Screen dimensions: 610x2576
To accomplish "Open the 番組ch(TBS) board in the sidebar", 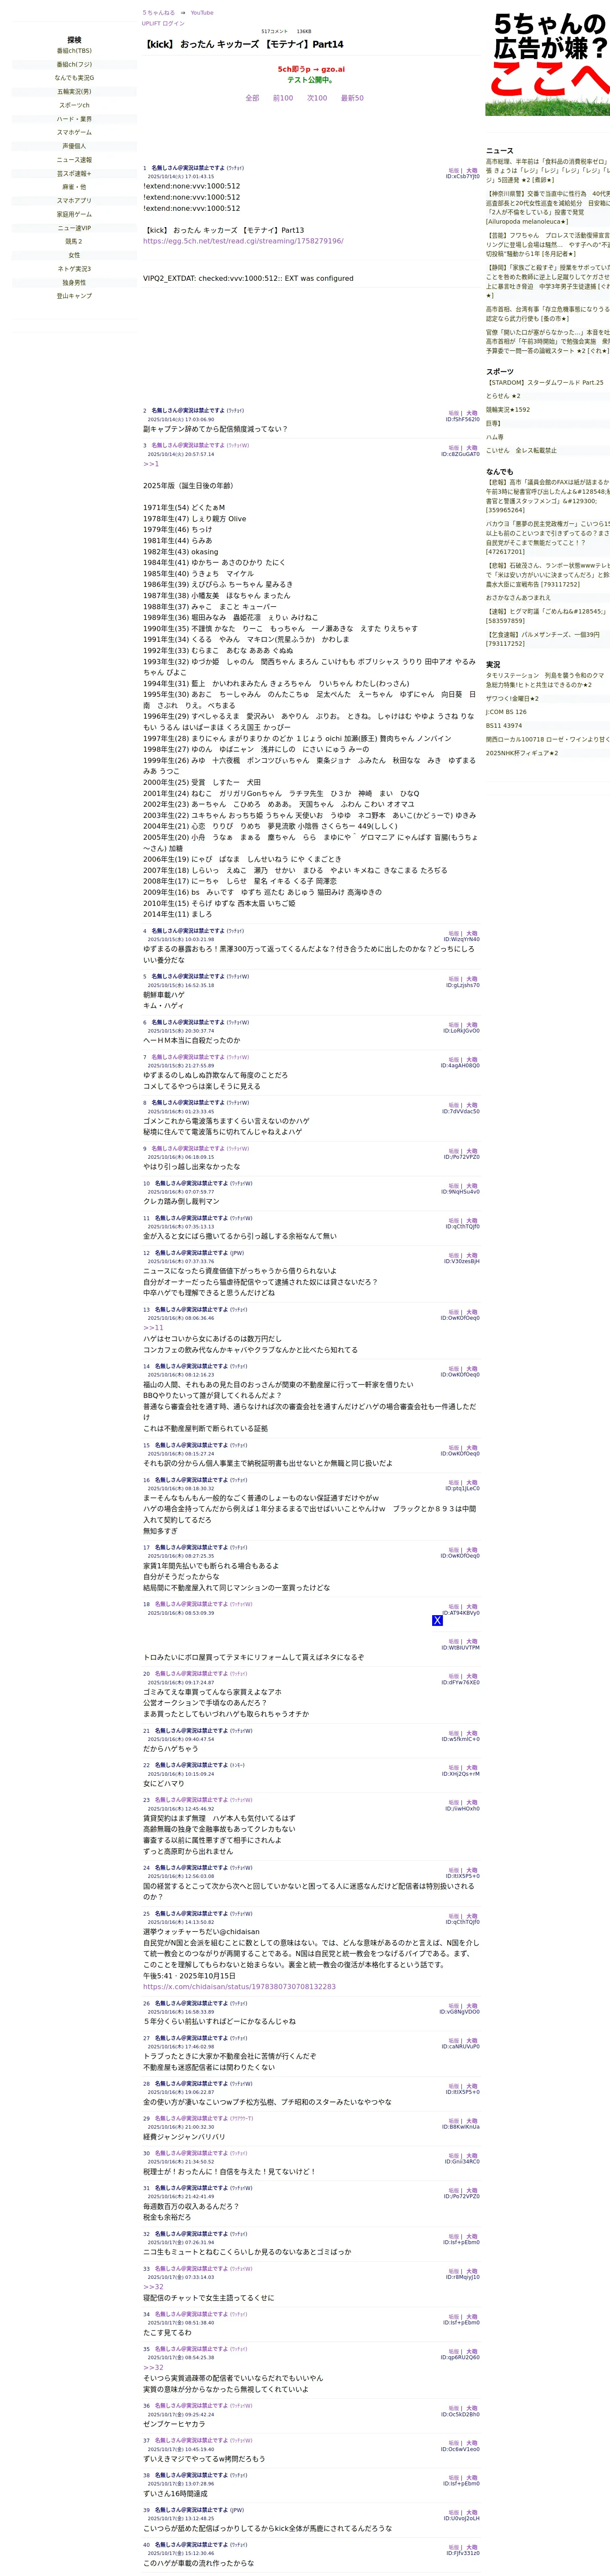I will [x=74, y=51].
